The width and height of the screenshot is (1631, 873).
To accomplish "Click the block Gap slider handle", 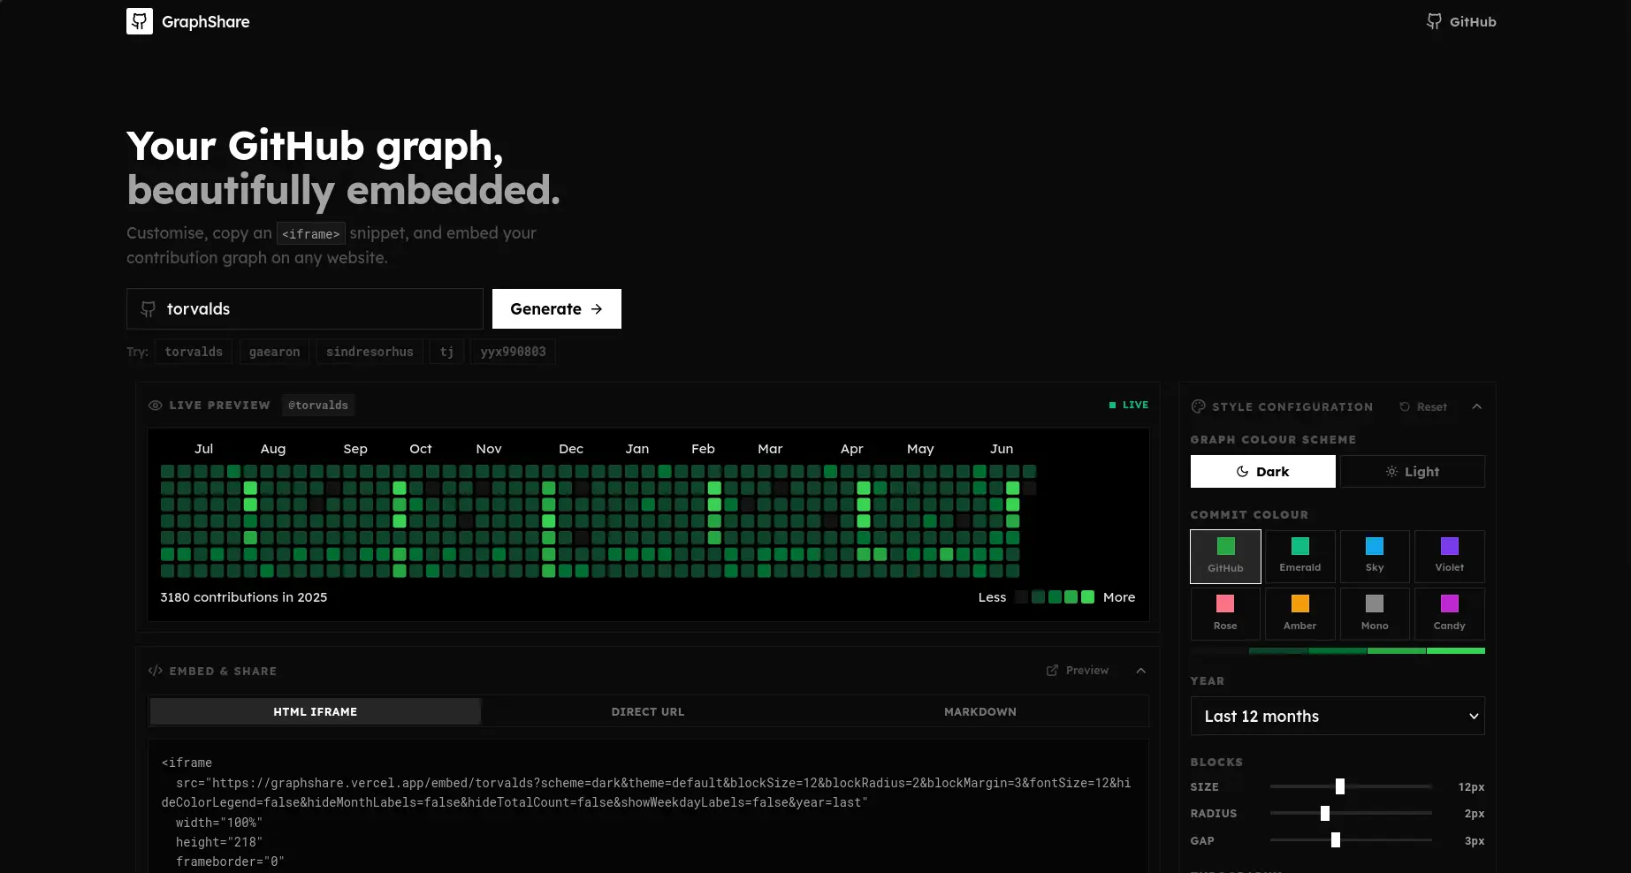I will click(x=1336, y=840).
